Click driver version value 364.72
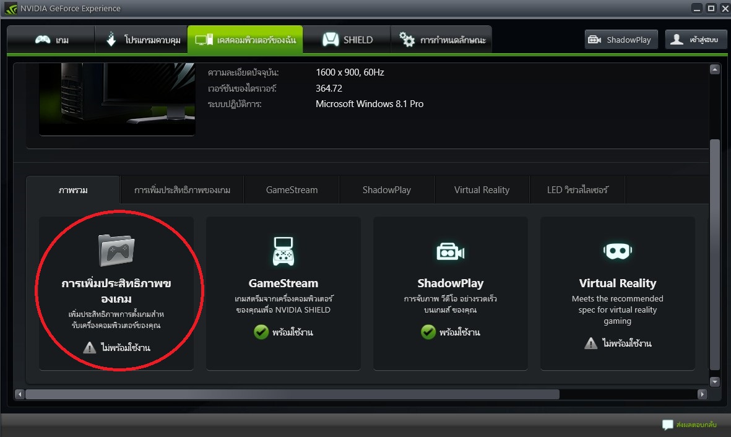Viewport: 731px width, 437px height. pyautogui.click(x=329, y=88)
